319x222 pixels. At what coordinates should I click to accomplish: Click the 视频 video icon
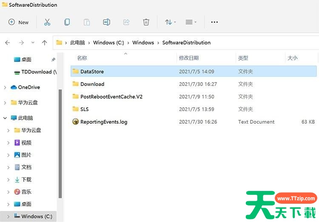(17, 142)
